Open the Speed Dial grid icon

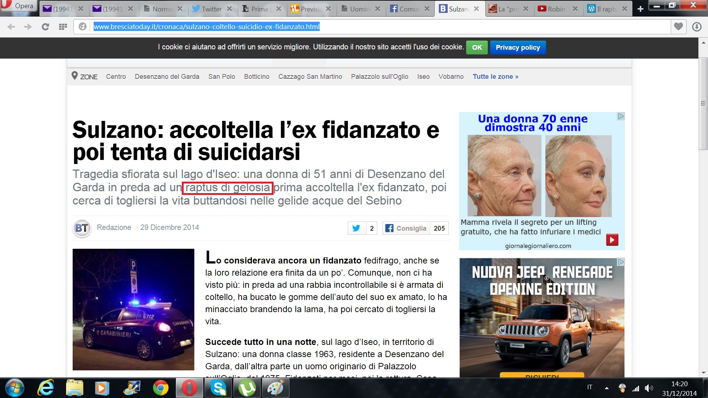(x=63, y=27)
